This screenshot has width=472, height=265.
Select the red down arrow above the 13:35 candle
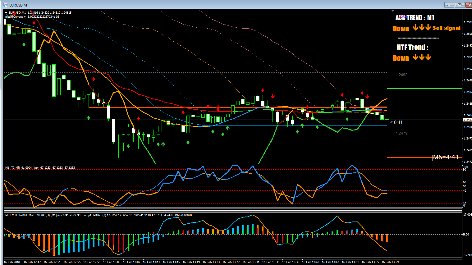tap(273, 96)
